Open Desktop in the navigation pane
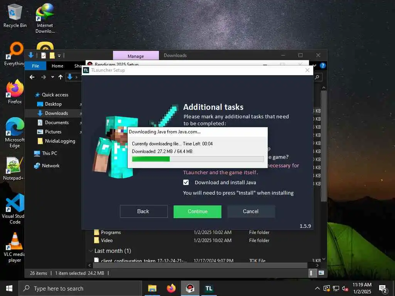 (x=49, y=104)
